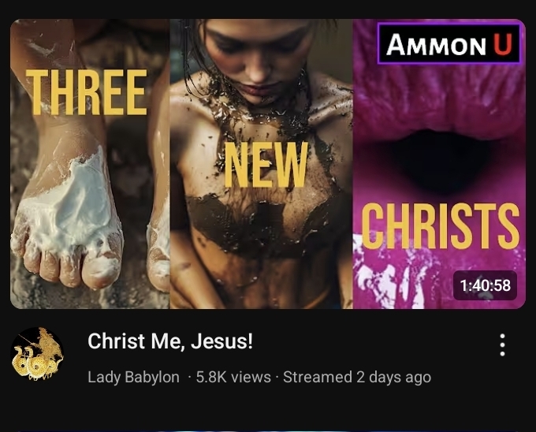The height and width of the screenshot is (432, 536).
Task: Select the purple lips thumbnail panel
Action: [439, 164]
